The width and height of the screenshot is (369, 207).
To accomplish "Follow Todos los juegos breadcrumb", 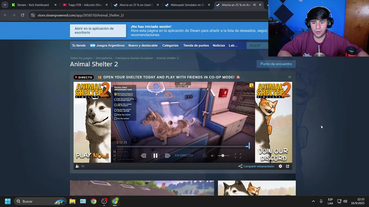I will pyautogui.click(x=81, y=58).
